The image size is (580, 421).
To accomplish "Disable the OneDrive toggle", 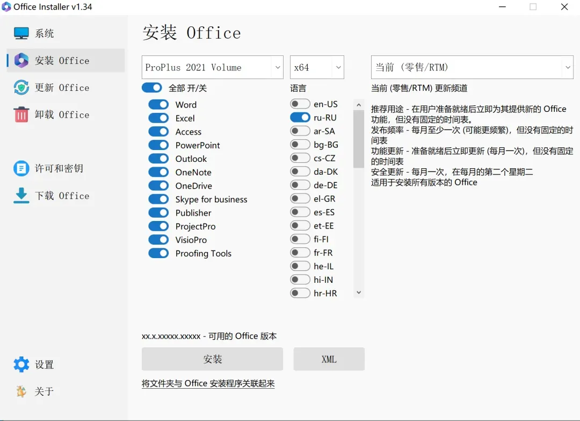I will point(158,185).
